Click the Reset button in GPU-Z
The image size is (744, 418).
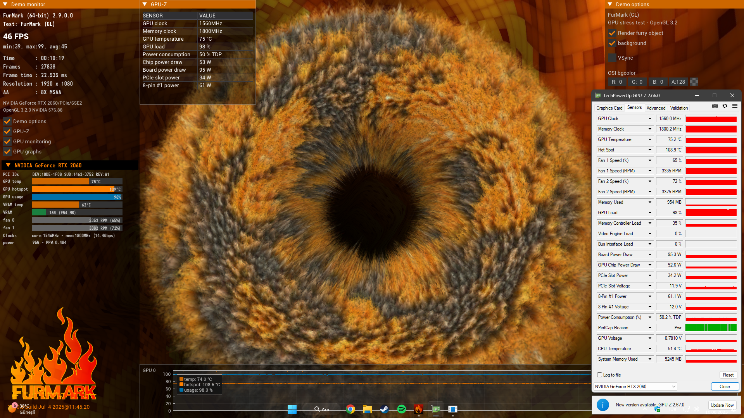point(728,375)
